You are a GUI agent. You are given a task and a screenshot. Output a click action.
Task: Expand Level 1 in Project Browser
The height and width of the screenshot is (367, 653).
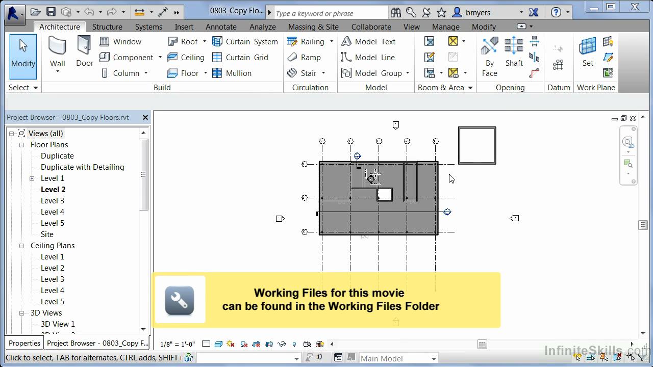tap(32, 178)
